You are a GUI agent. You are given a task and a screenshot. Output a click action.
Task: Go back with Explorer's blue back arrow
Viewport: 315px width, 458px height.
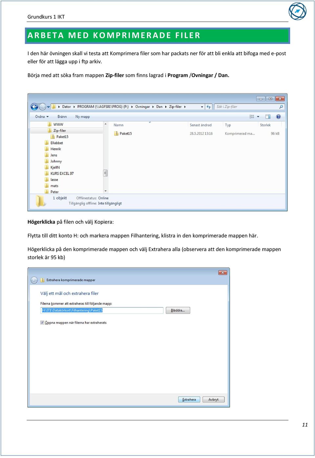(34, 107)
